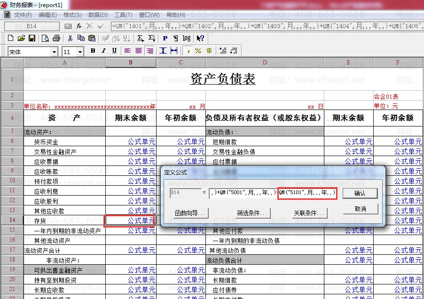This screenshot has width=424, height=299.
Task: Click the increase decimal places icon
Action: 223,51
